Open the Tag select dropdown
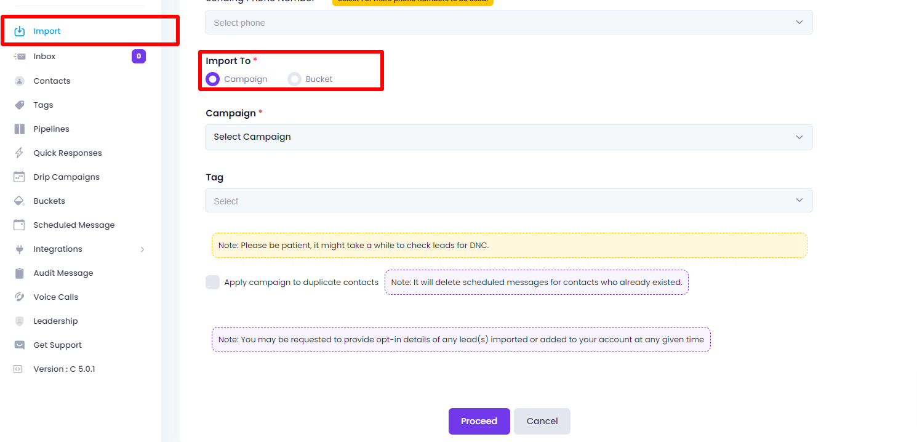 508,200
